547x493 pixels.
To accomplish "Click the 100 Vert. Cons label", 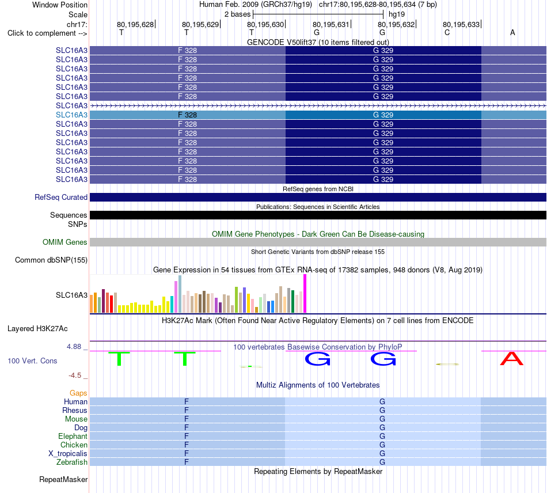I will [x=32, y=361].
